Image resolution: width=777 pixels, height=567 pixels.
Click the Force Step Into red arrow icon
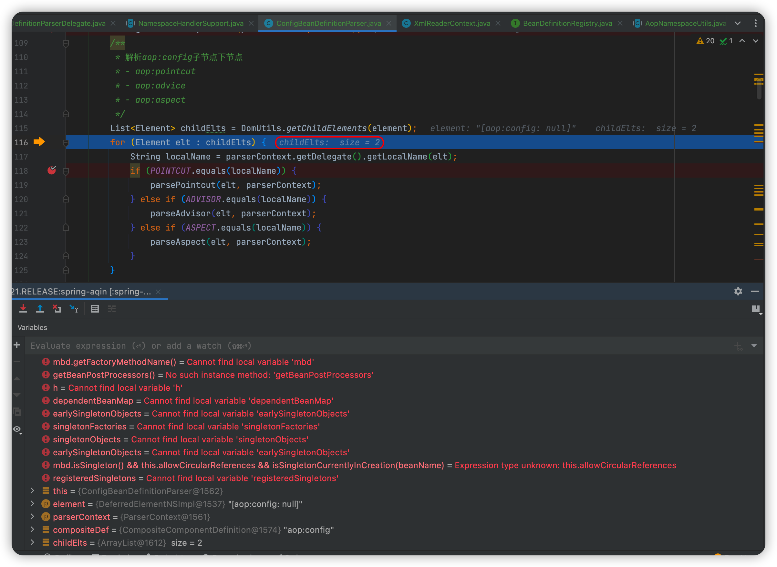click(23, 309)
